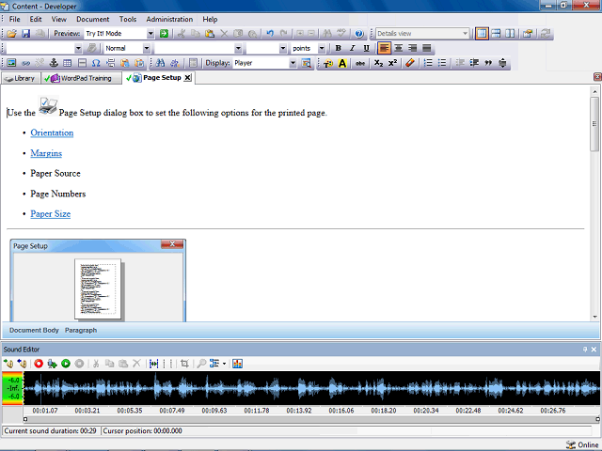Clear formatting with the eraser icon
Screen dimensions: 602x451
point(410,63)
